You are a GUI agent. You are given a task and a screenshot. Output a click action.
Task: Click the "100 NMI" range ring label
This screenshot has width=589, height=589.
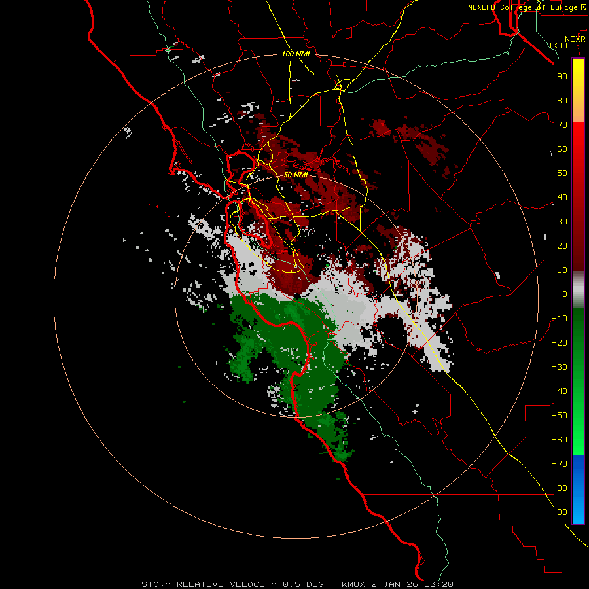point(296,54)
